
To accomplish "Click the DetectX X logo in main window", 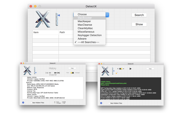I will click(43, 19).
